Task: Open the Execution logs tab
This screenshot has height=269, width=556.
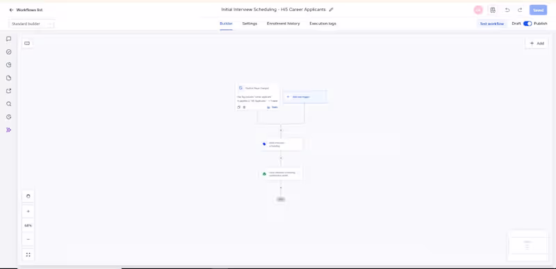Action: (322, 24)
